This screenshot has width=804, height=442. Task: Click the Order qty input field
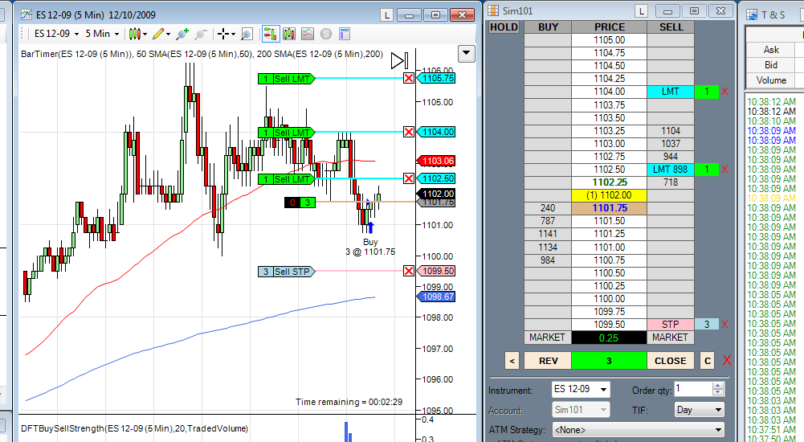point(692,389)
